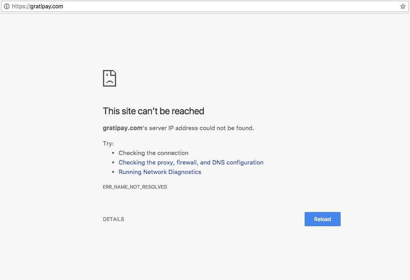Click the 'Try:' label
This screenshot has width=410, height=280.
[x=108, y=144]
